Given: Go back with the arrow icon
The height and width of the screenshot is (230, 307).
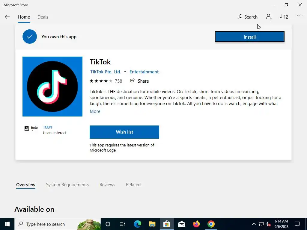Looking at the screenshot, I should pyautogui.click(x=7, y=17).
